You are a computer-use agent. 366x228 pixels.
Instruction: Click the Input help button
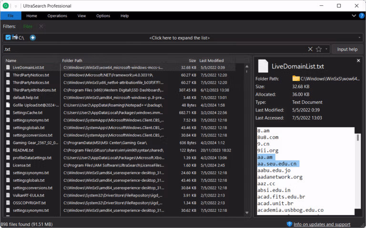click(x=347, y=49)
